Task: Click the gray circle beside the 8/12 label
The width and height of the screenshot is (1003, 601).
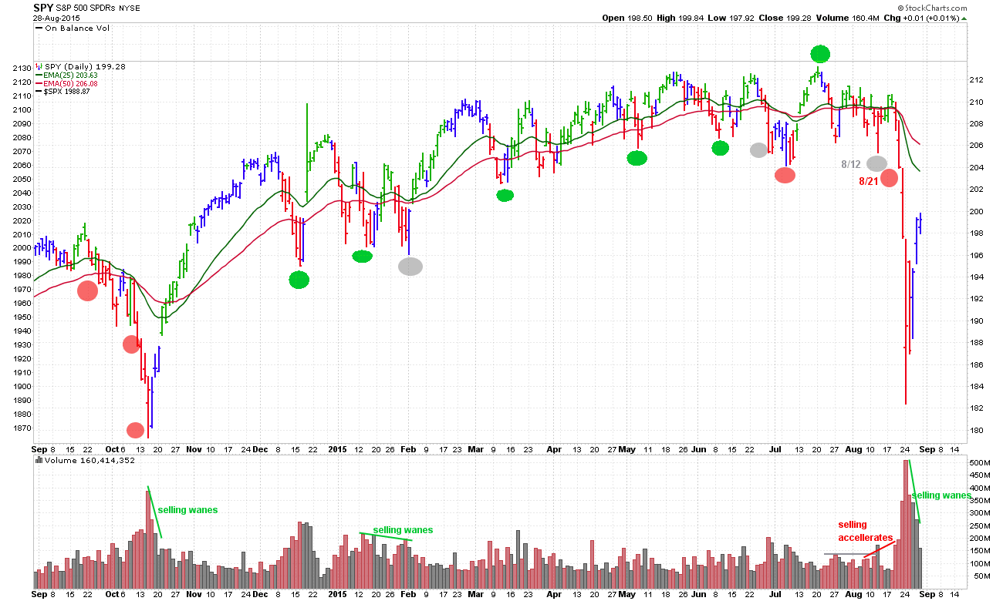Action: [x=876, y=163]
